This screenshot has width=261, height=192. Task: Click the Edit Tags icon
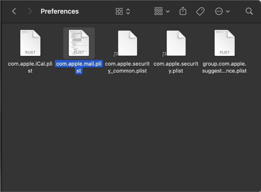(x=200, y=11)
